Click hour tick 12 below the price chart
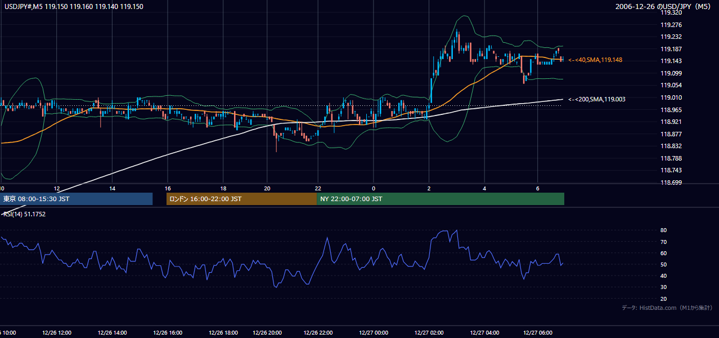Screen dimensions: 719x338 tap(57, 188)
